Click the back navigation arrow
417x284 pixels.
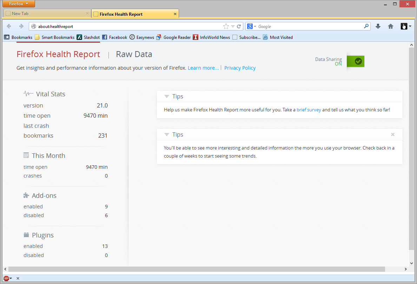coord(9,26)
